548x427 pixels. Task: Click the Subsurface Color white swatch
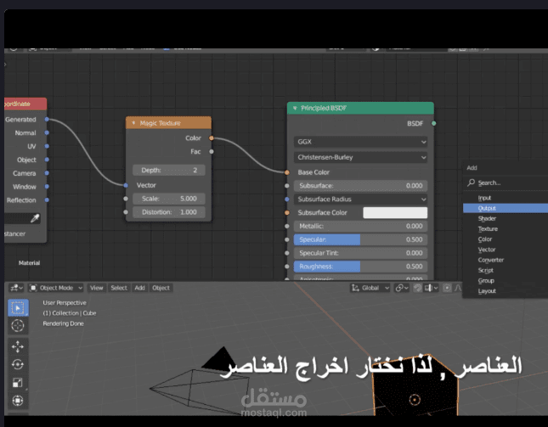395,212
